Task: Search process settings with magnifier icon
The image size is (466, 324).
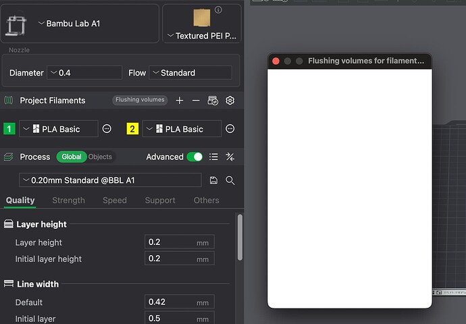Action: click(x=230, y=180)
